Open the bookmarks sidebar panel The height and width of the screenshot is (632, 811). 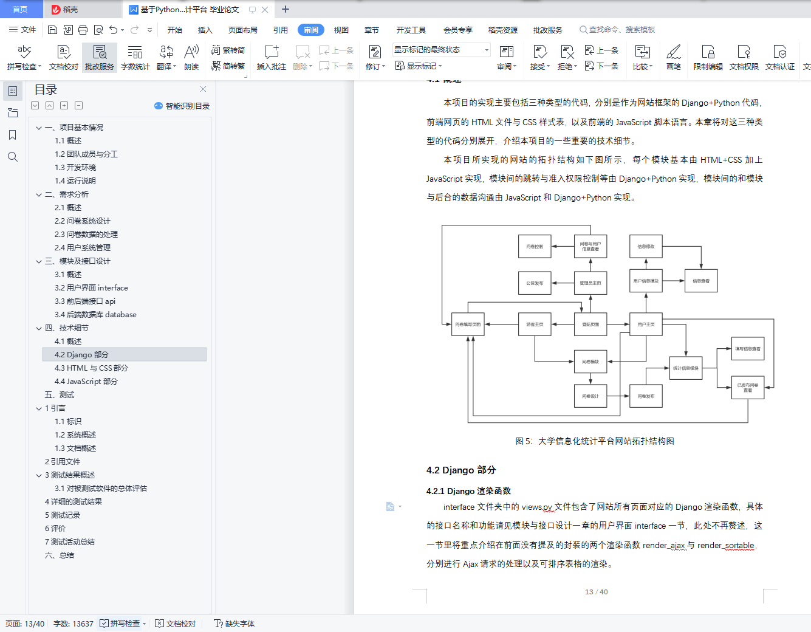point(12,135)
